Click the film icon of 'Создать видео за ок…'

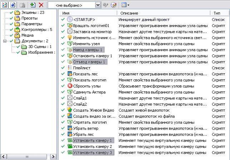coord(70,116)
